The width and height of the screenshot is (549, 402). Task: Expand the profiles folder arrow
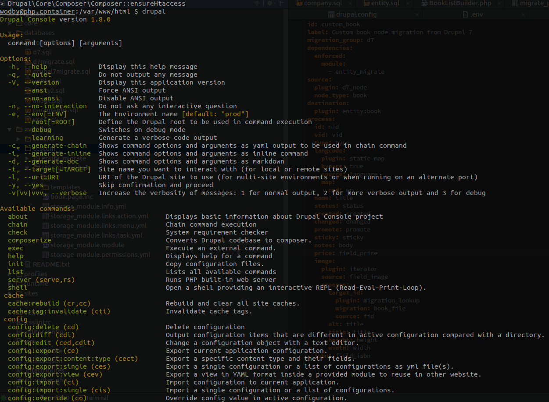click(10, 274)
